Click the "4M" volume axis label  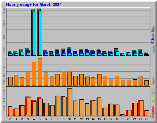tap(4, 100)
